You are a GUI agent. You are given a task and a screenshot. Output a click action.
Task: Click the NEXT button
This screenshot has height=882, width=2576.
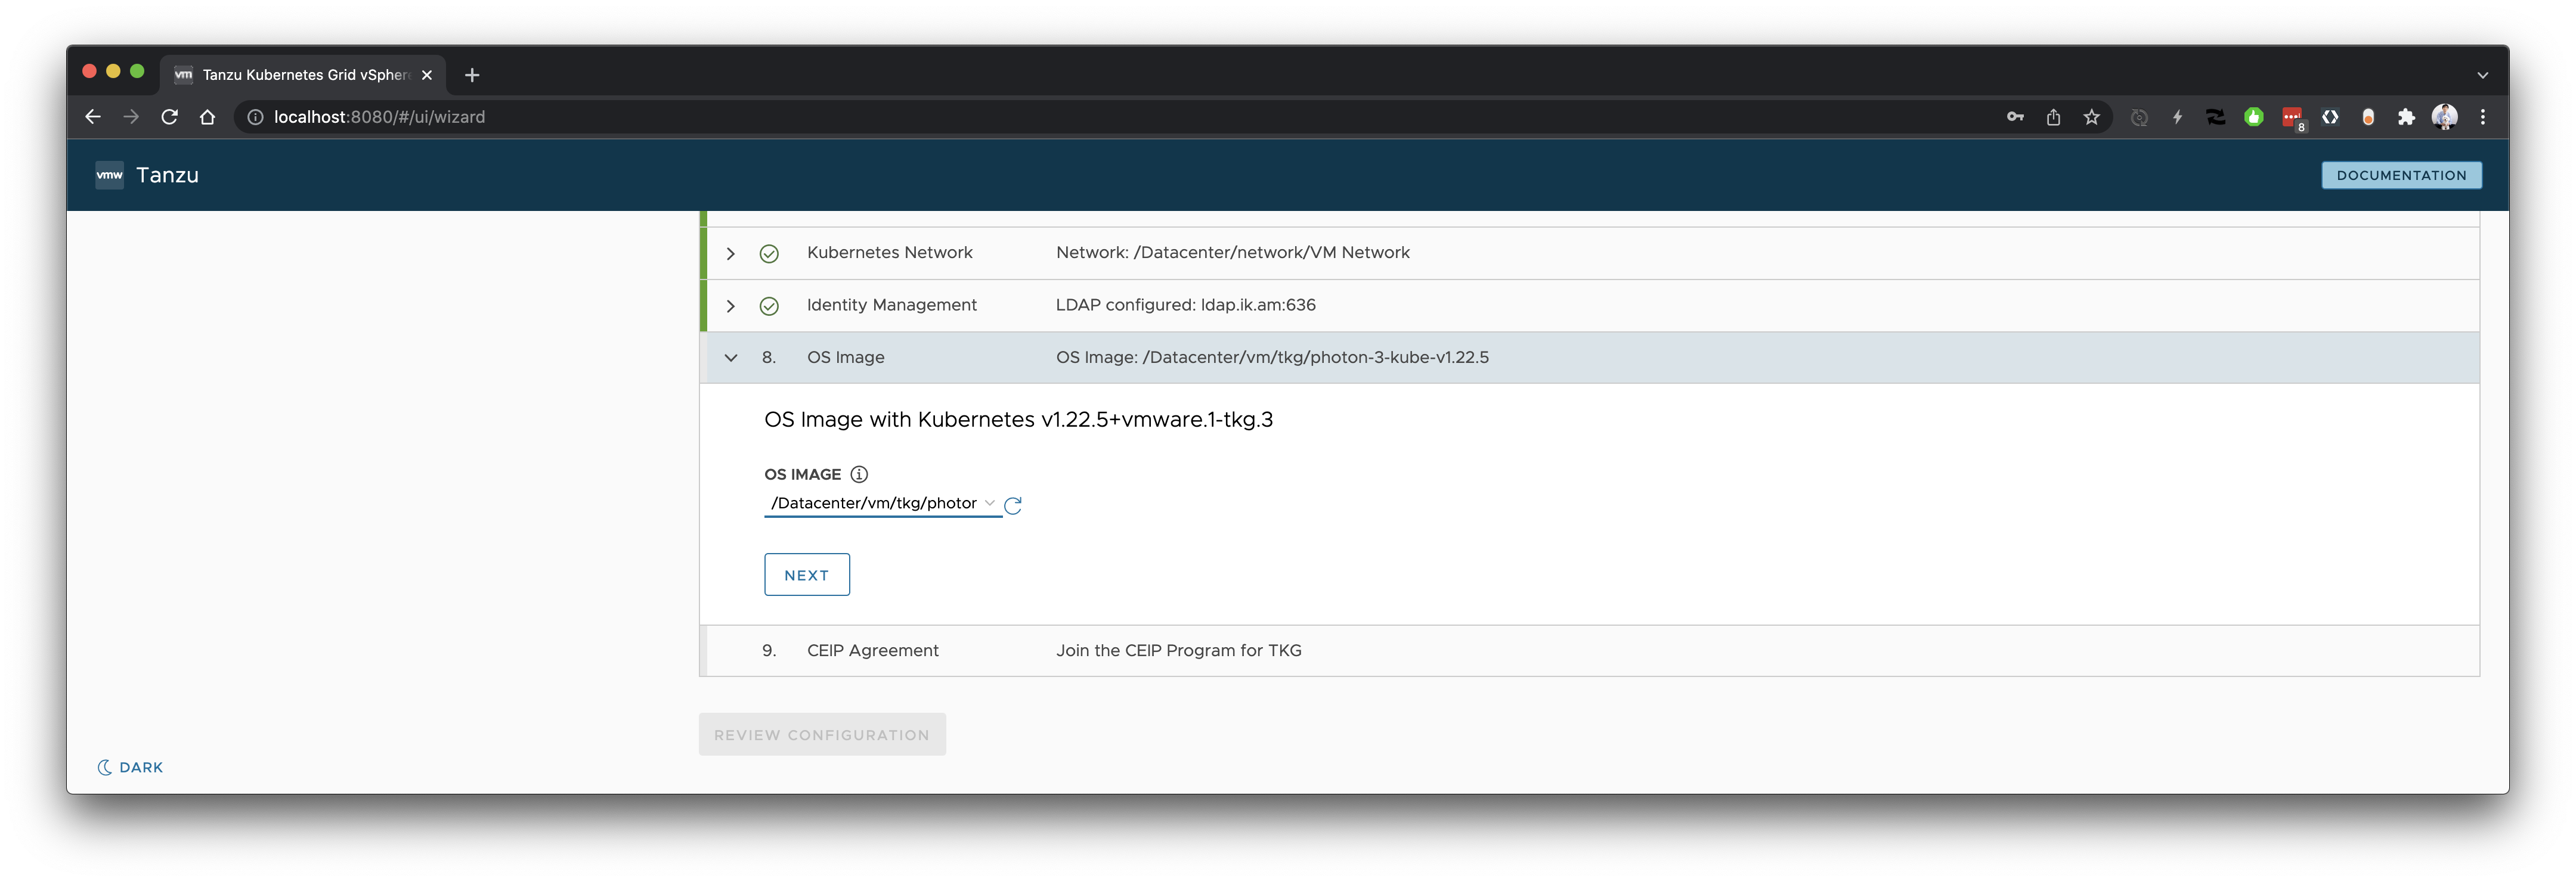tap(806, 574)
